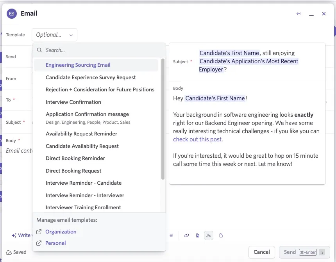This screenshot has width=336, height=262.
Task: Click the collapse-to-side arrow icon in header
Action: pyautogui.click(x=299, y=14)
